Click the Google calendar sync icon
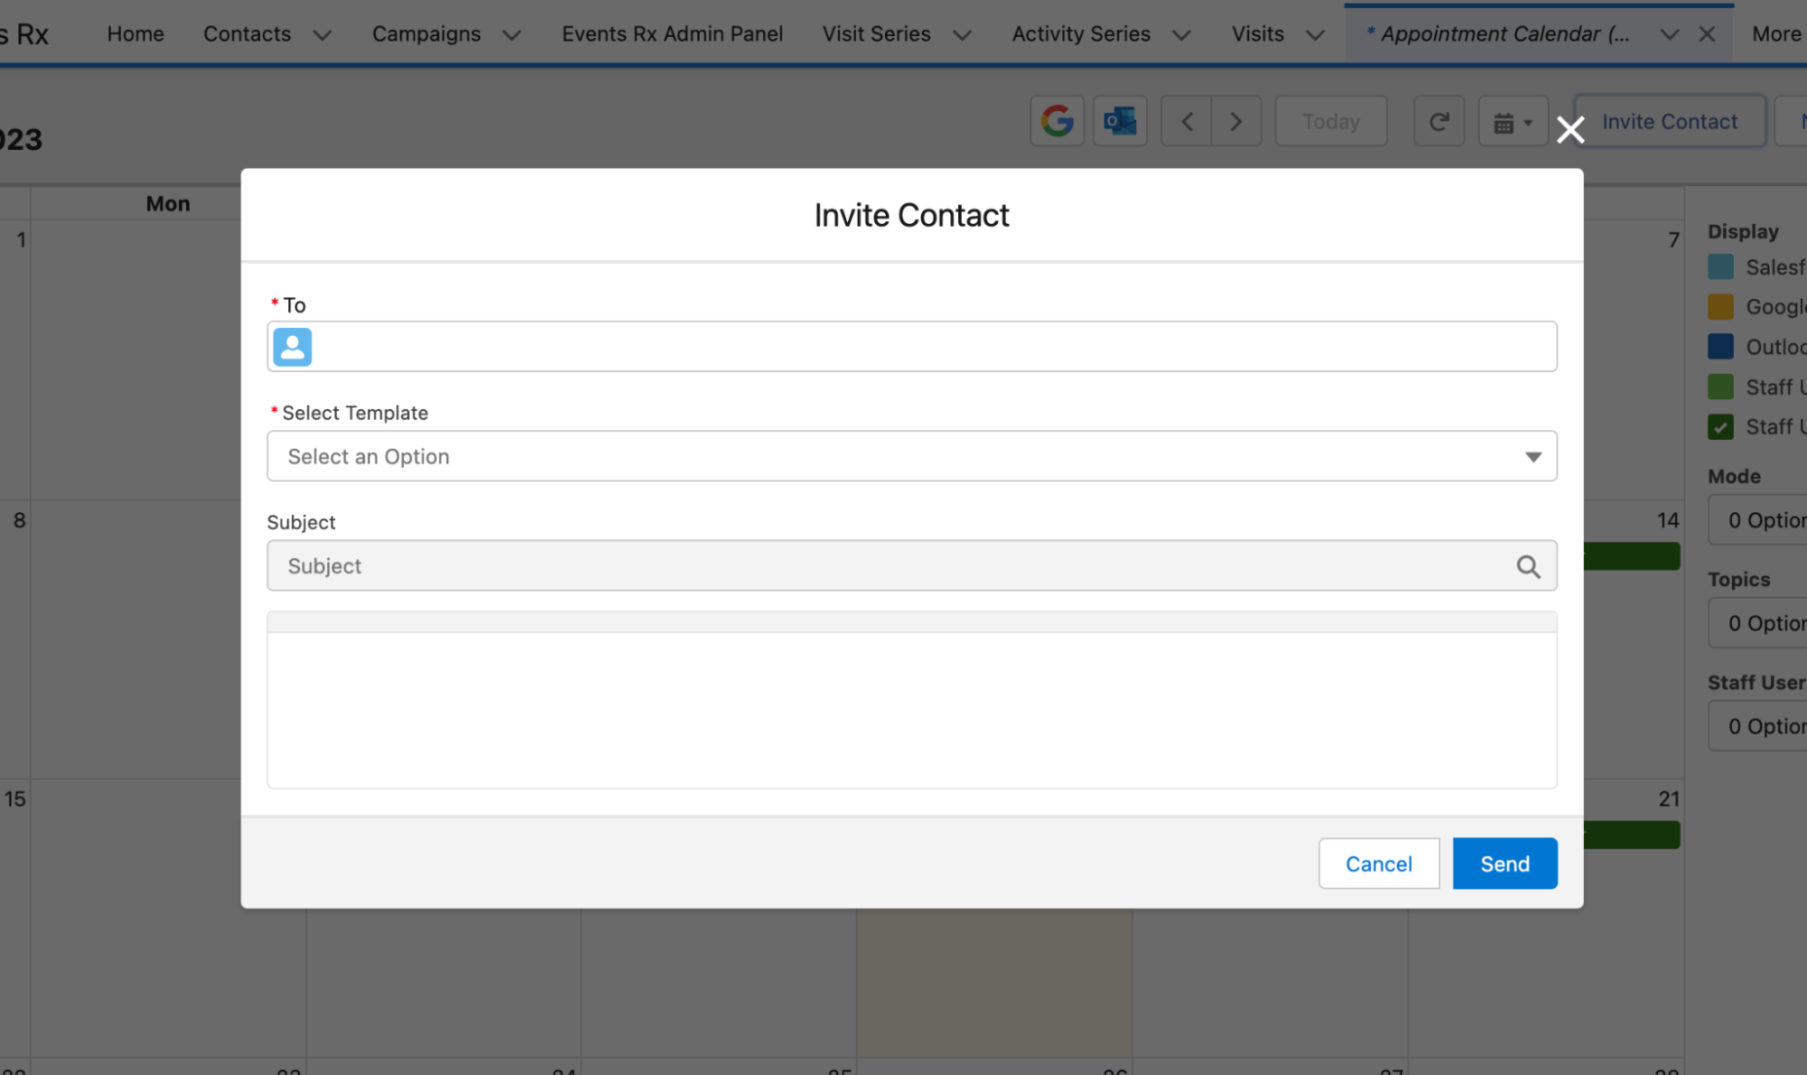 point(1057,121)
